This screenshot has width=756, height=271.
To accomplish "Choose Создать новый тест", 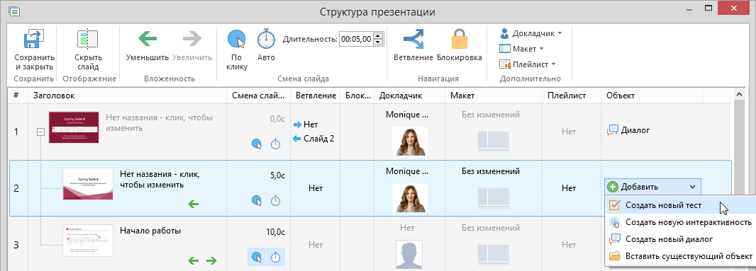I will click(680, 205).
